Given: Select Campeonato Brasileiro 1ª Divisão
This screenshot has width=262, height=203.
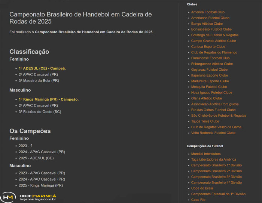Looking at the screenshot, I should 216,165.
